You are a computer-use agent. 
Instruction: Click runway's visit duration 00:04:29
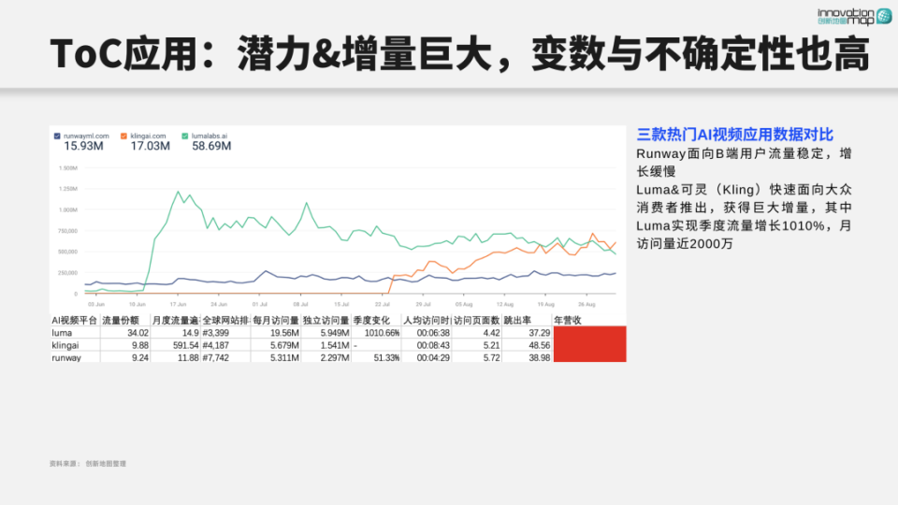coord(433,358)
